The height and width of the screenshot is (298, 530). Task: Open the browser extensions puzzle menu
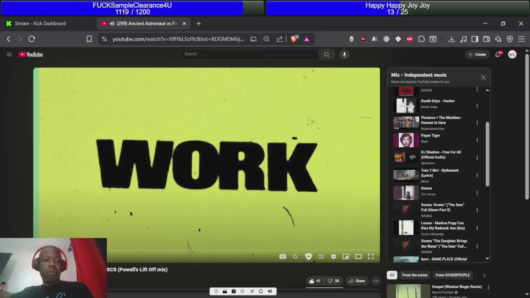[421, 39]
